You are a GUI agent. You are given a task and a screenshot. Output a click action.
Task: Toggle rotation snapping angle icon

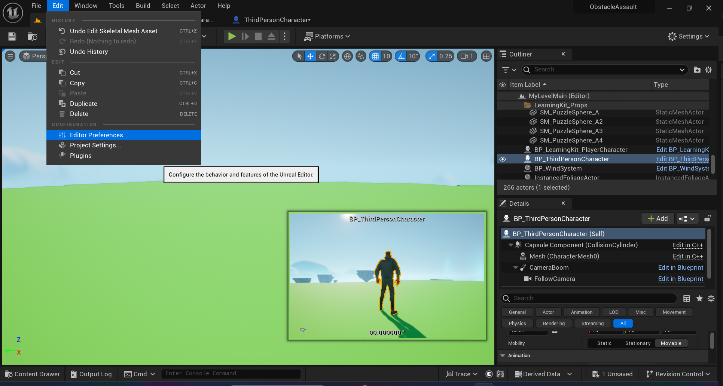coord(401,56)
